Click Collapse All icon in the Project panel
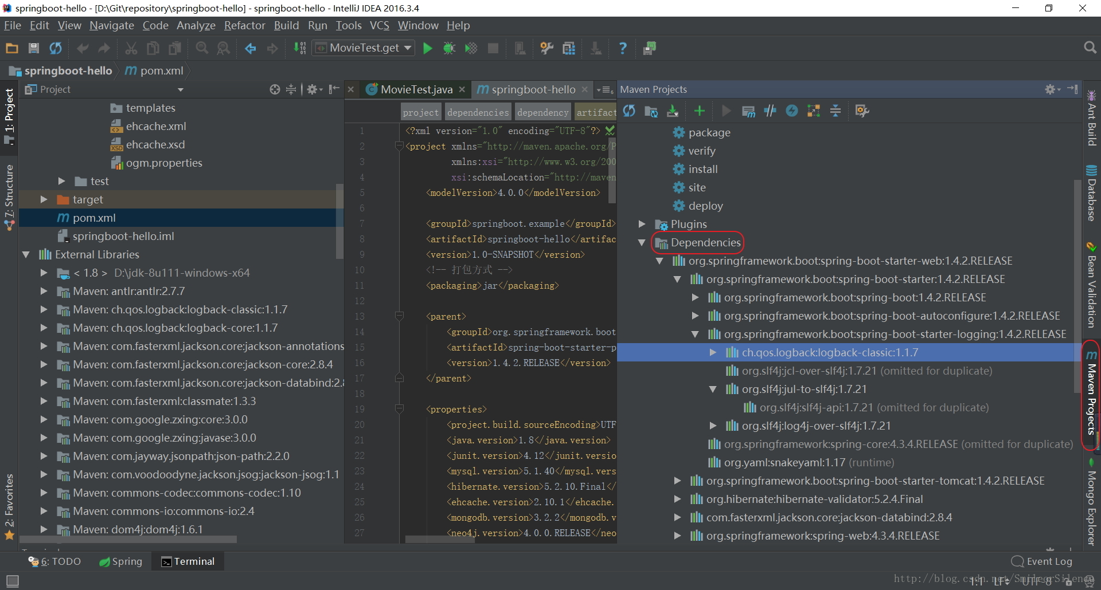 tap(291, 89)
